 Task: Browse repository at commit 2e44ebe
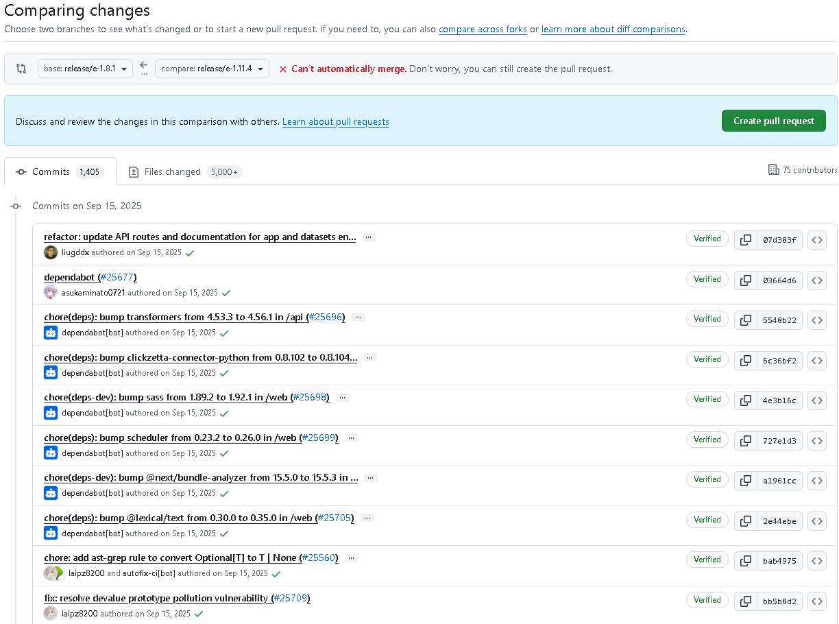817,521
